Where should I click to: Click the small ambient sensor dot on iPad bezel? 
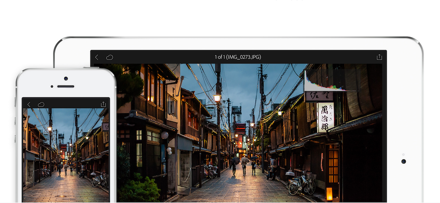point(403,154)
